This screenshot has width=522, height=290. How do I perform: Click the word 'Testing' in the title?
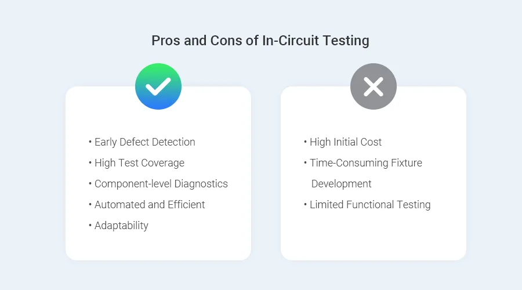[x=347, y=41]
